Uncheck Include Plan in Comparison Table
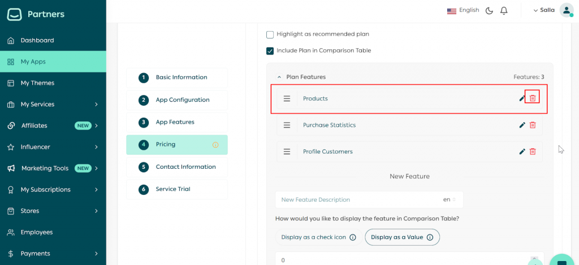 270,51
